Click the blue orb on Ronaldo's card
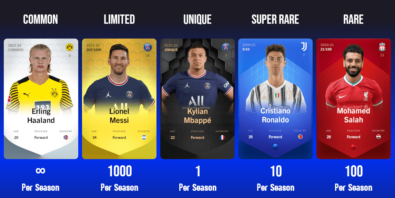The image size is (395, 198). 275,146
